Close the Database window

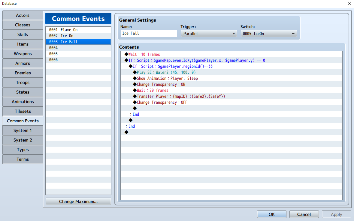(349, 3)
